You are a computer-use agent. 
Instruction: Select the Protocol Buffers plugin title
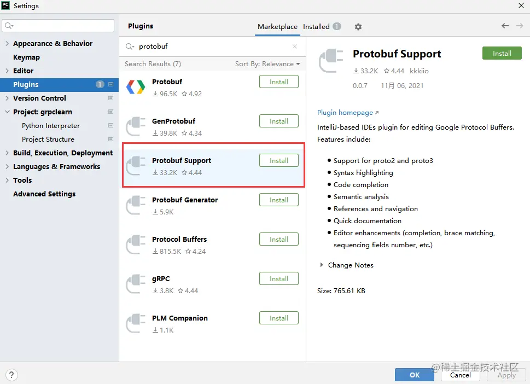179,240
